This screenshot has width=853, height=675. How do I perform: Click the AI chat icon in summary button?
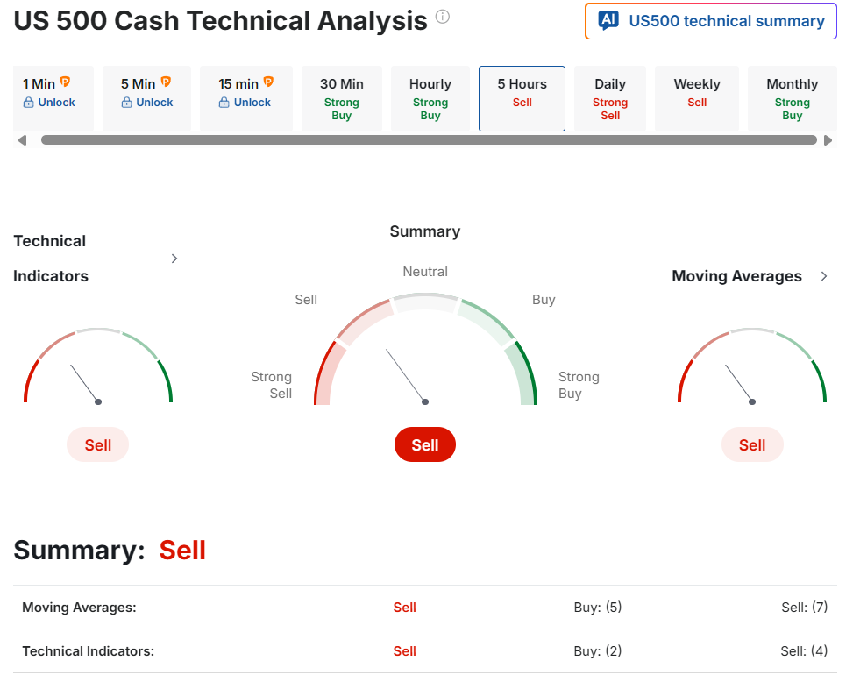[x=608, y=21]
